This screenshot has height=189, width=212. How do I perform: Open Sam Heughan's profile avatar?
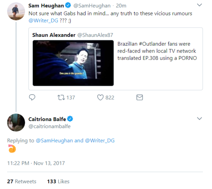pyautogui.click(x=16, y=11)
